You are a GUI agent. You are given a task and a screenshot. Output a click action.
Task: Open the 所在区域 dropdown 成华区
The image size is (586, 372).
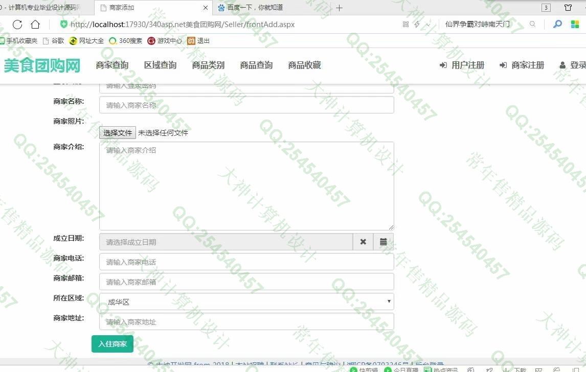tap(246, 302)
